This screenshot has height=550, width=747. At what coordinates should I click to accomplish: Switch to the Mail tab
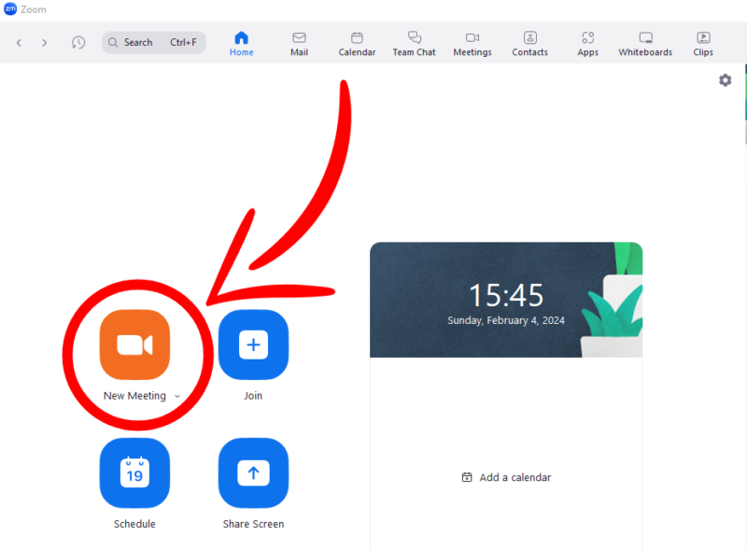299,43
